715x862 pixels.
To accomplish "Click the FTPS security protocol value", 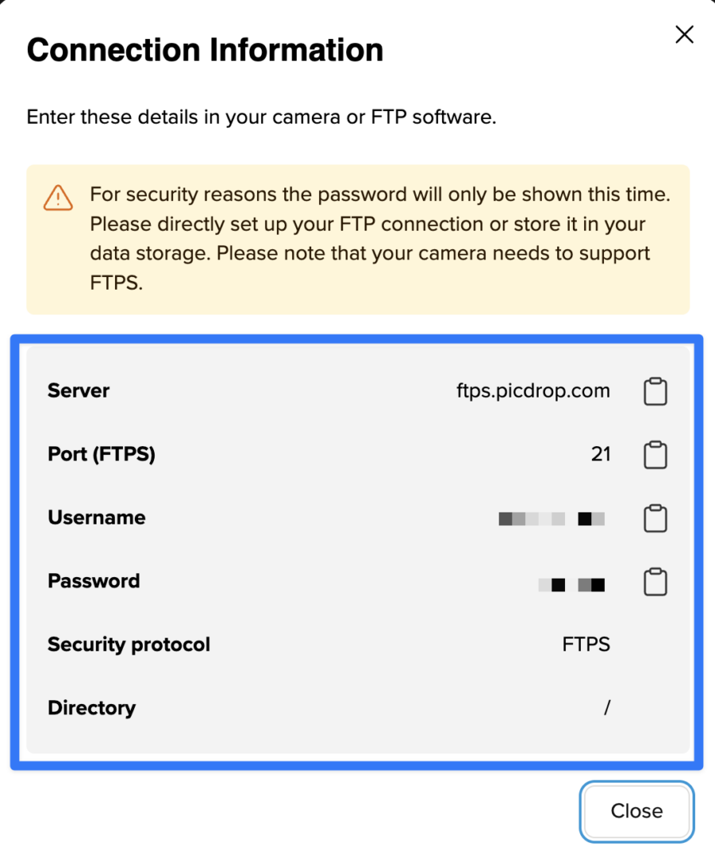I will tap(586, 644).
